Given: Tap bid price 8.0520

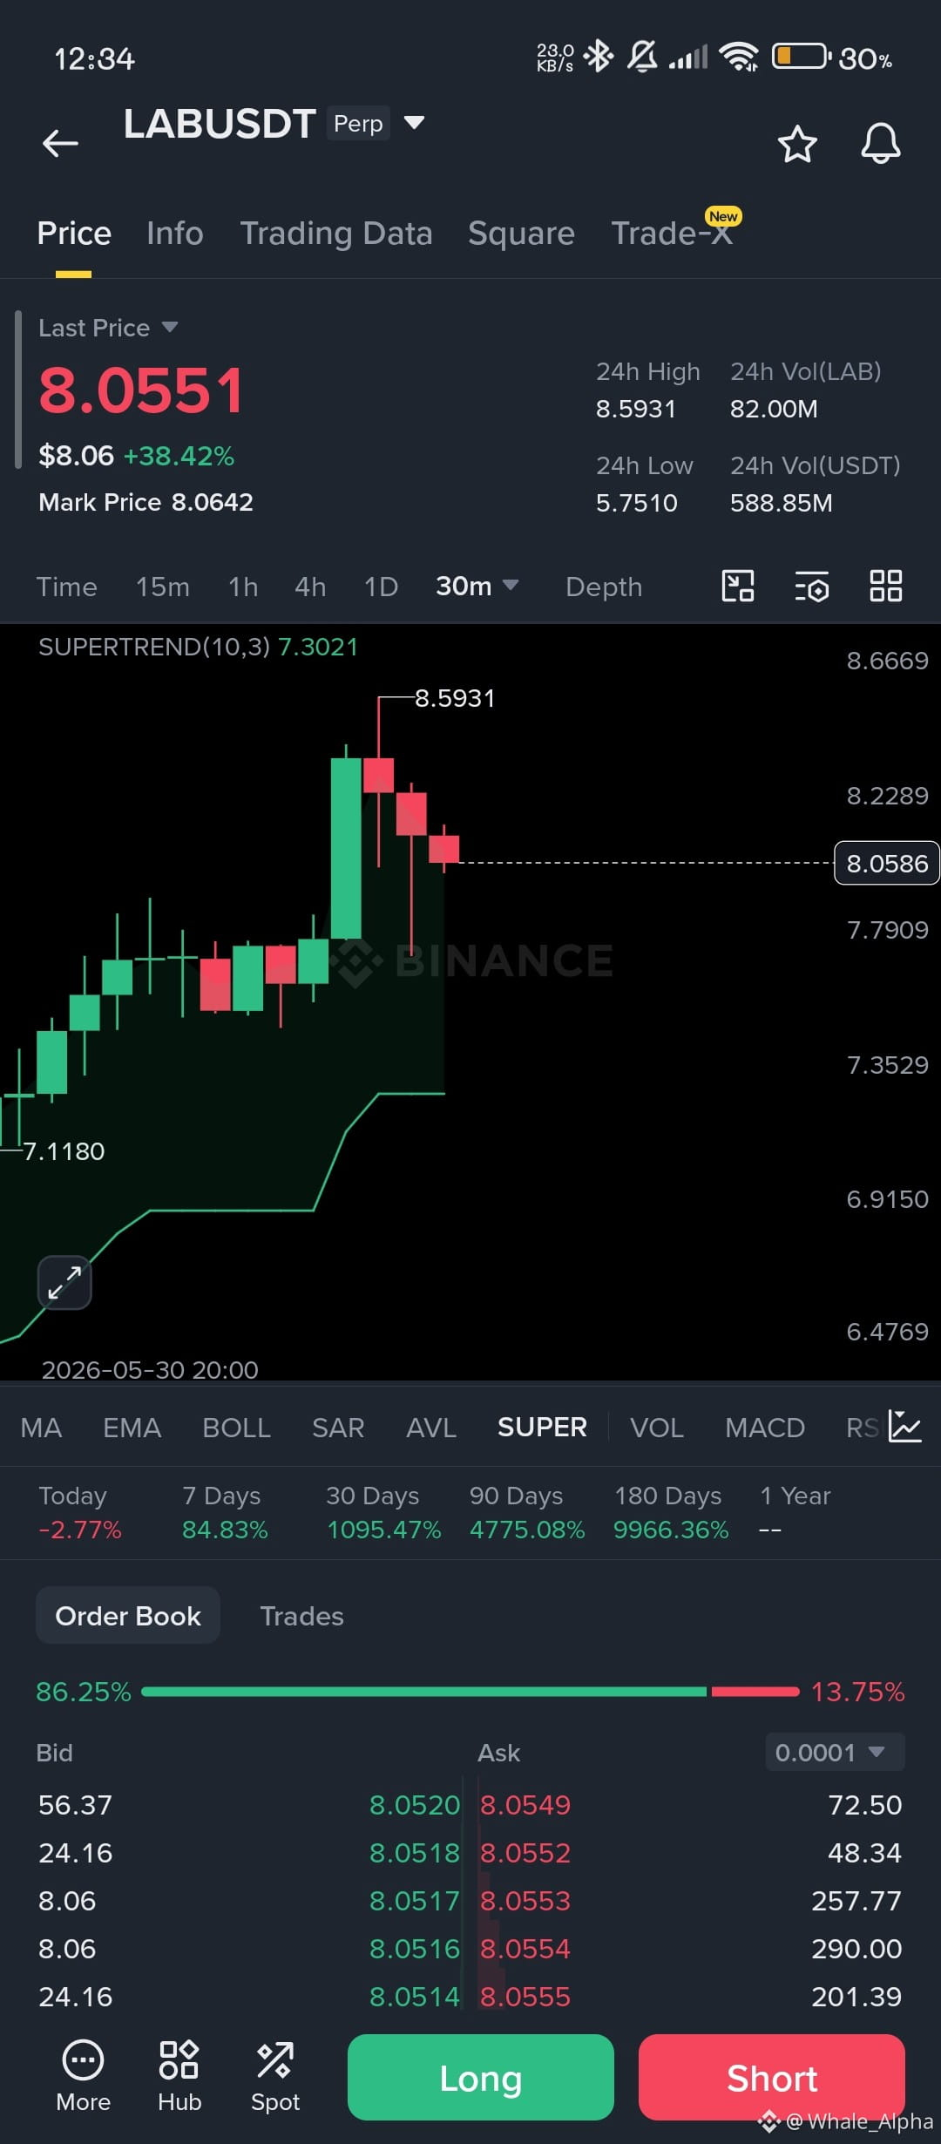Looking at the screenshot, I should [415, 1805].
